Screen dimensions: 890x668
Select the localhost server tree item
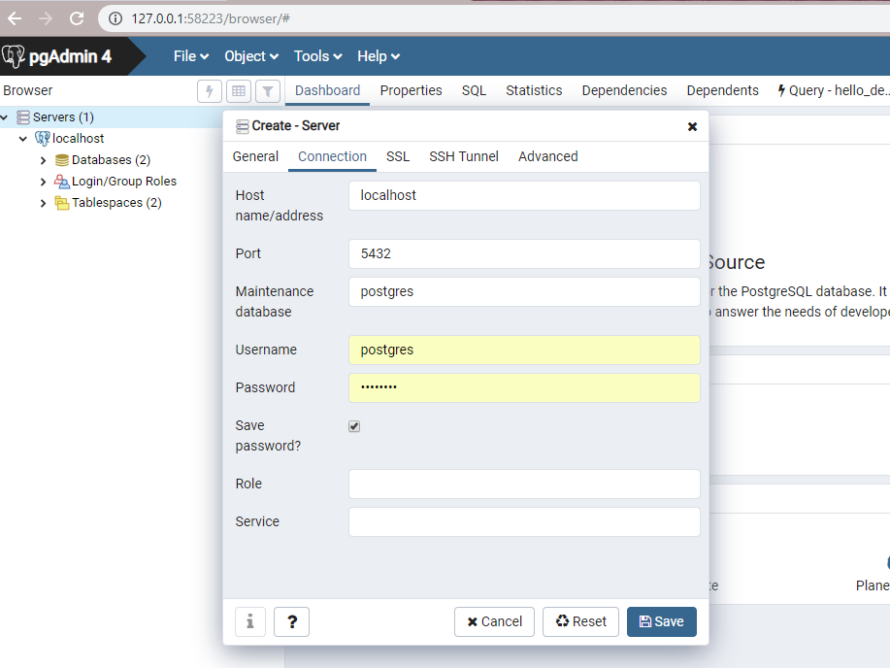coord(79,139)
